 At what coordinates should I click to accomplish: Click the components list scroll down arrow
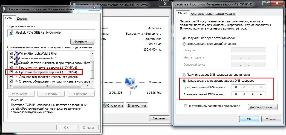point(92,81)
